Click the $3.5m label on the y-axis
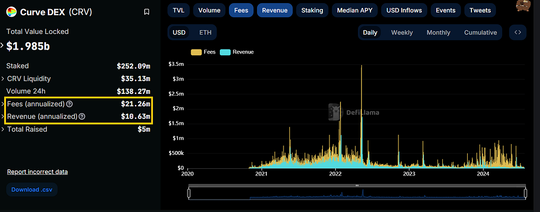The image size is (540, 212). [x=175, y=64]
